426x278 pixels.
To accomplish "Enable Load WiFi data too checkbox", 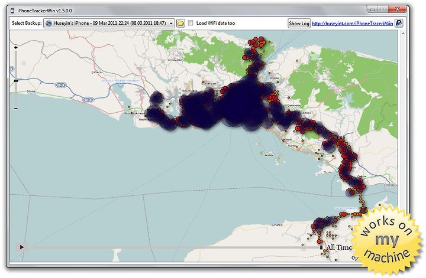I will [191, 23].
